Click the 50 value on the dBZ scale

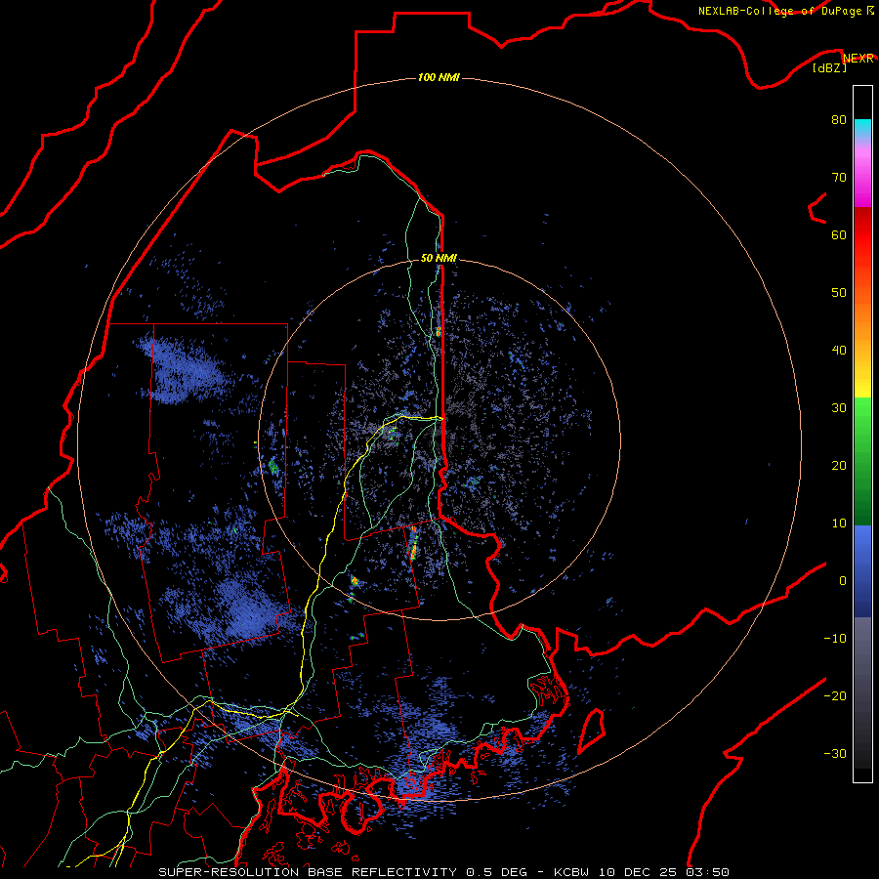(x=839, y=293)
